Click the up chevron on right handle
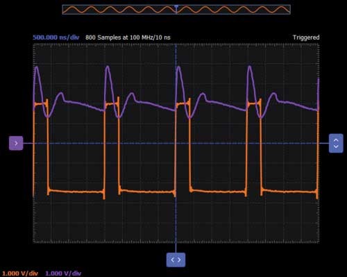 coord(336,140)
